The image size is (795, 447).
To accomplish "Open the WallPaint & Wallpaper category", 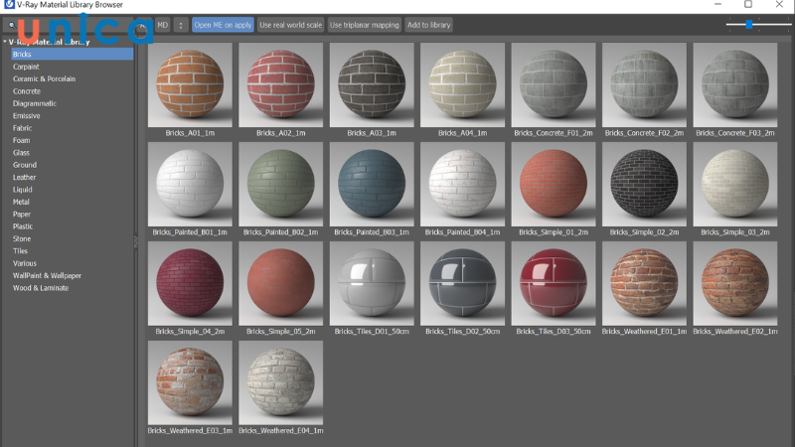I will click(x=47, y=275).
